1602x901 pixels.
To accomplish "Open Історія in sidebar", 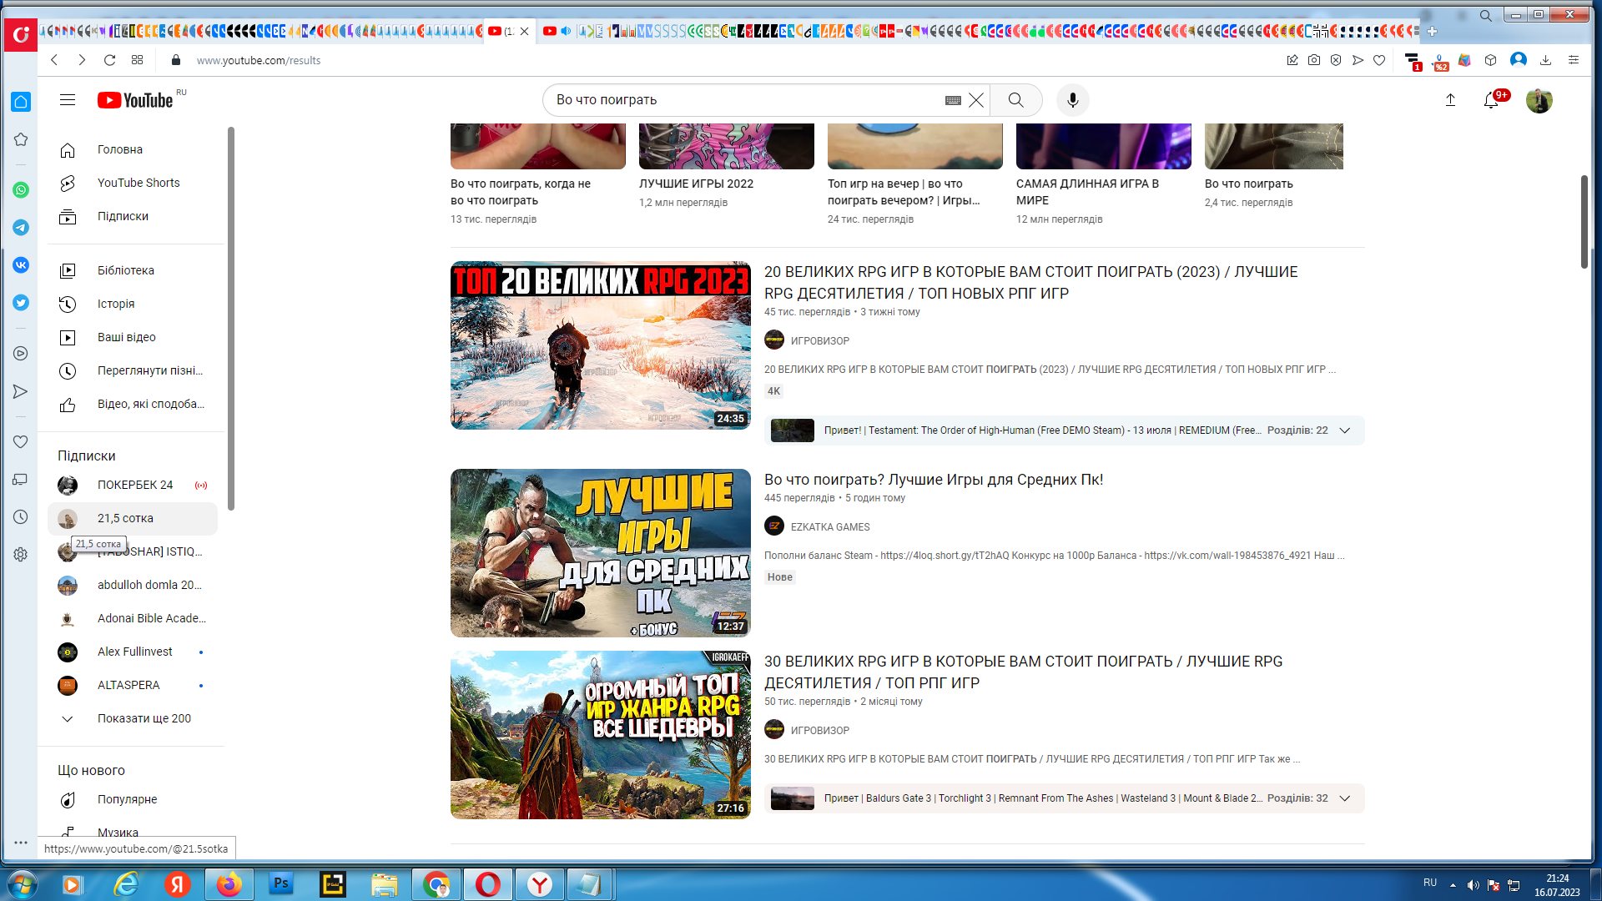I will pos(133,304).
